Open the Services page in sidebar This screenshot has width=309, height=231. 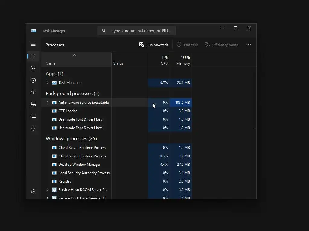(x=33, y=128)
